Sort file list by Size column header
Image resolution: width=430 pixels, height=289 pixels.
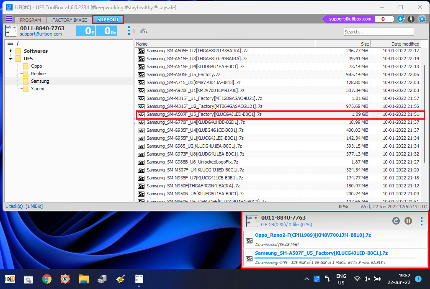click(342, 44)
